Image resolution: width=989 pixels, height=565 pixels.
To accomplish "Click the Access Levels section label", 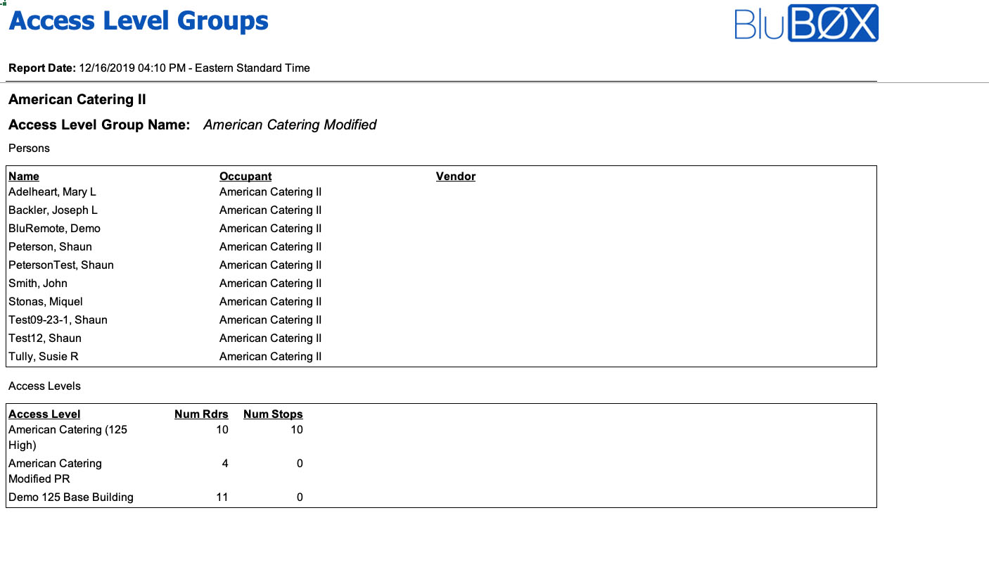I will pos(44,386).
